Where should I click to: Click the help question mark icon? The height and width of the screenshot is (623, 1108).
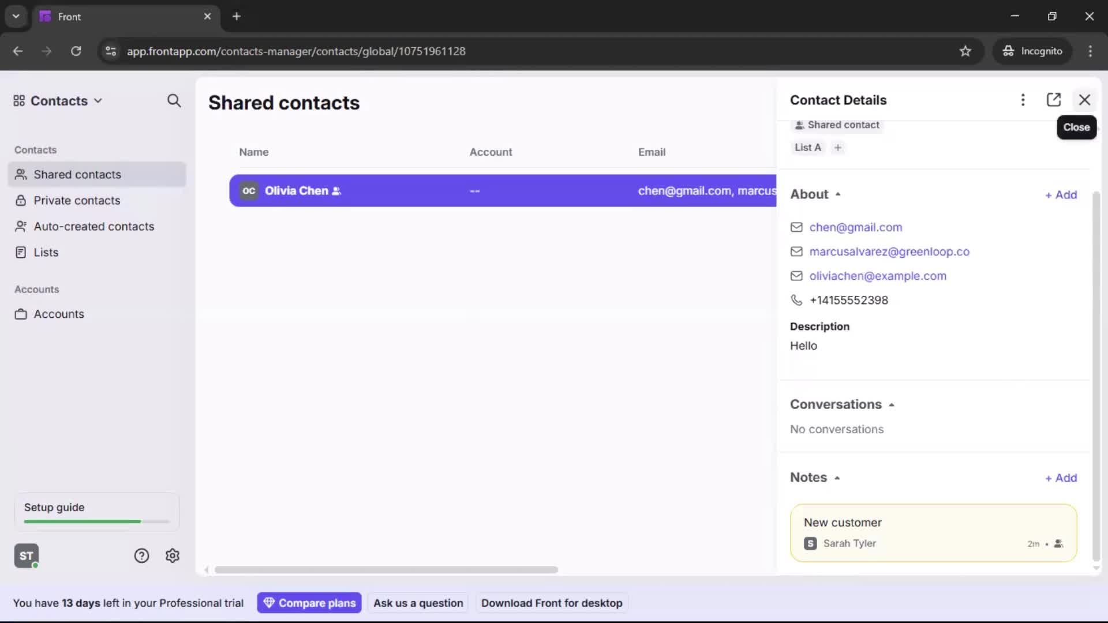click(x=141, y=556)
